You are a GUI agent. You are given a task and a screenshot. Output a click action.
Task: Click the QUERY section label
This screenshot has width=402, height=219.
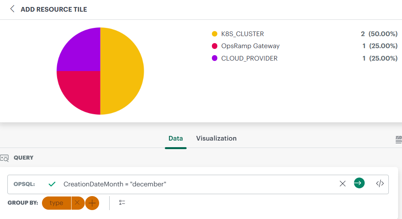click(24, 158)
